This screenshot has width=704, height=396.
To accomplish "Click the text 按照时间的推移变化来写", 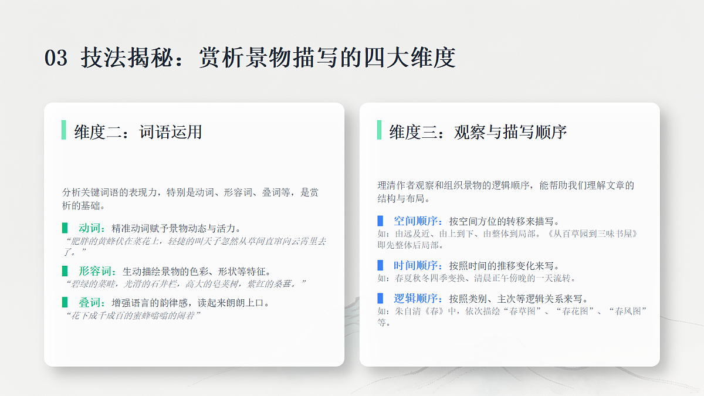I will 505,265.
